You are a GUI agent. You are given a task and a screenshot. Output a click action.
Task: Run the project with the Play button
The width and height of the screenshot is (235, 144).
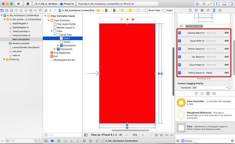18,4
